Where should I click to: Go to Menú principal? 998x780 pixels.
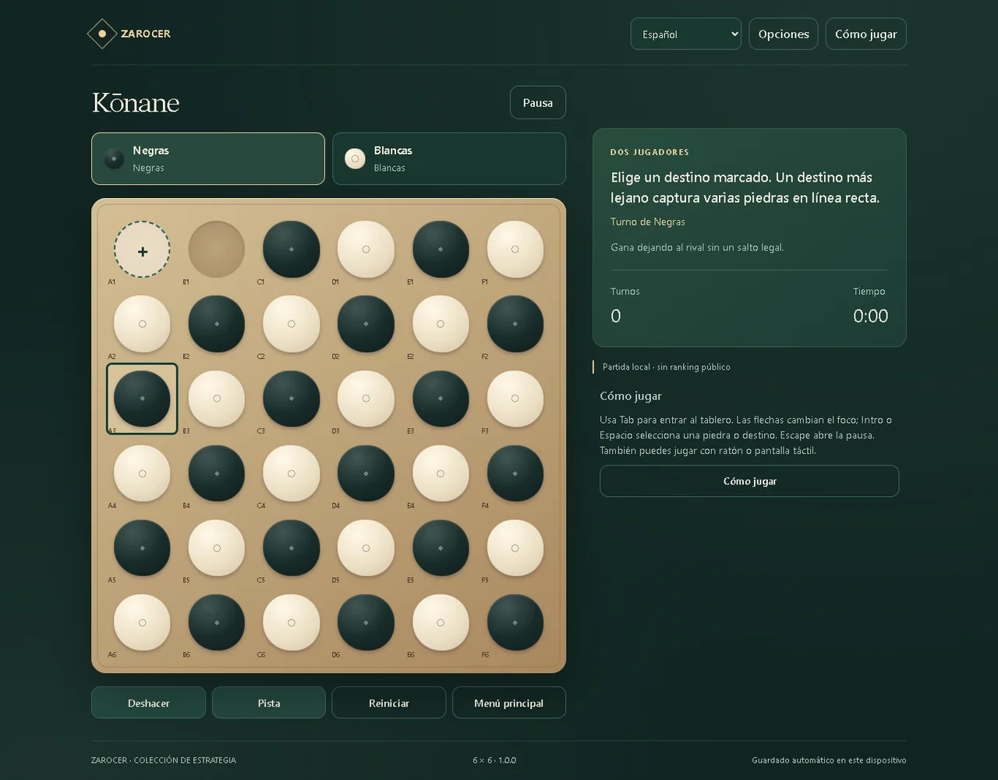click(509, 703)
